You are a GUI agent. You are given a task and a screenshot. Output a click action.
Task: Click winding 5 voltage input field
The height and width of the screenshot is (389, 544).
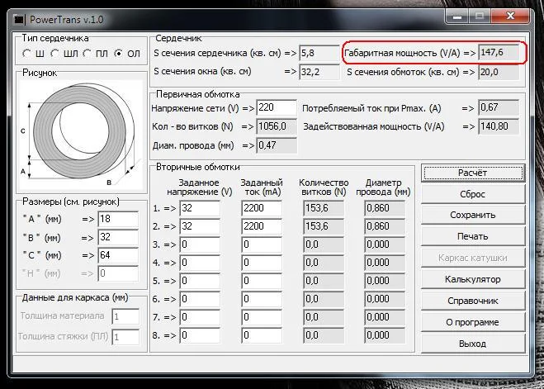[200, 281]
